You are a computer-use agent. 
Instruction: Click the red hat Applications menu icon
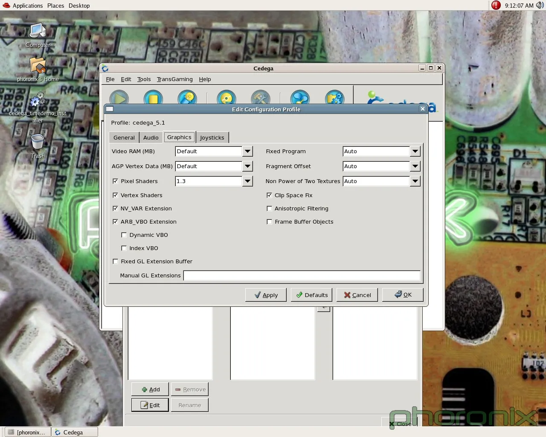pyautogui.click(x=6, y=5)
